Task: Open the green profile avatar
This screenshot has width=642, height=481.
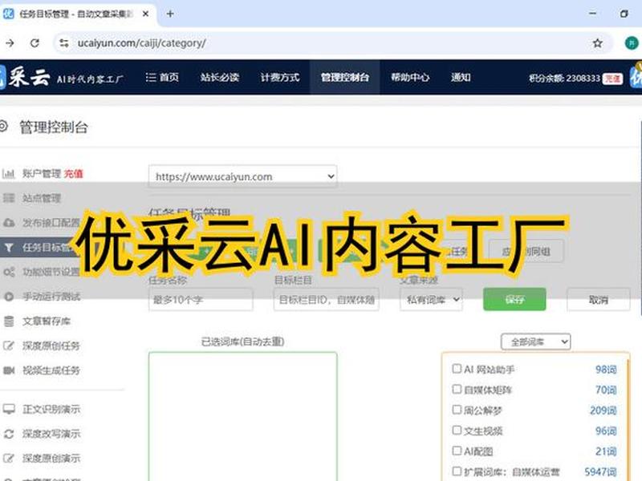Action: [632, 43]
